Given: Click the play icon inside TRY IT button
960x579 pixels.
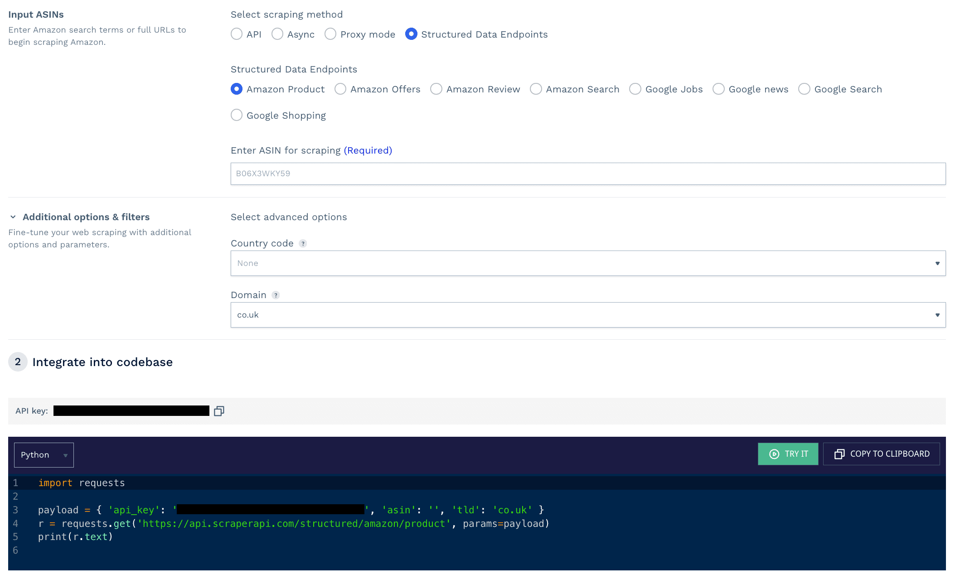Looking at the screenshot, I should [774, 454].
